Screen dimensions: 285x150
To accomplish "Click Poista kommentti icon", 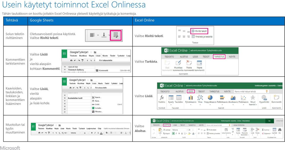I will coord(189,63).
